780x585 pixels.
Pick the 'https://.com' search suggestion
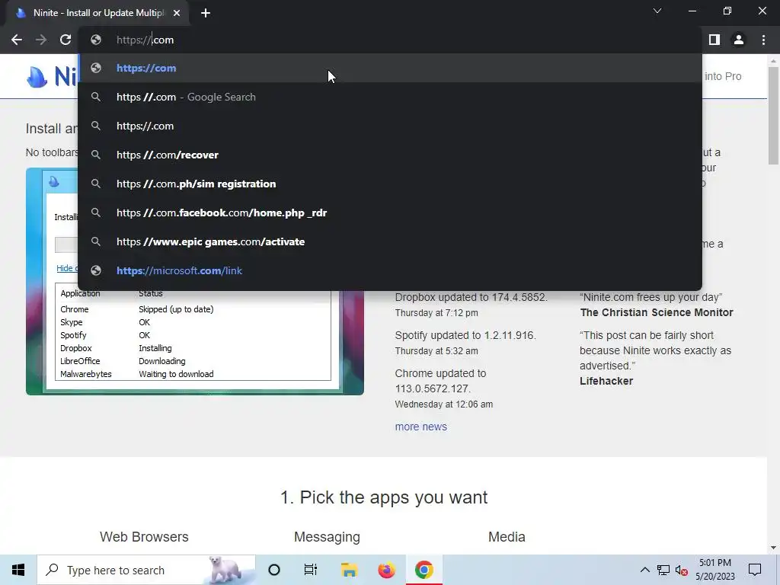tap(390, 126)
